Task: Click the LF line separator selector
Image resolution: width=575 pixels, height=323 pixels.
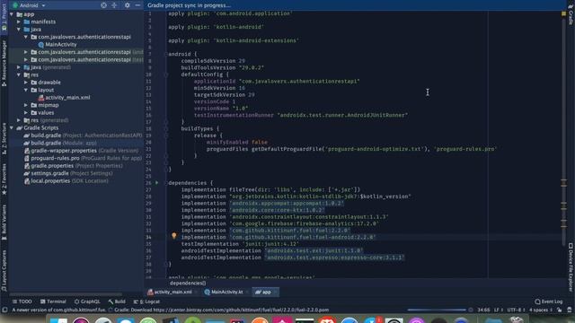Action: click(x=498, y=310)
